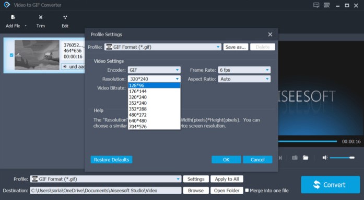Click Apply to All button

coord(227,179)
